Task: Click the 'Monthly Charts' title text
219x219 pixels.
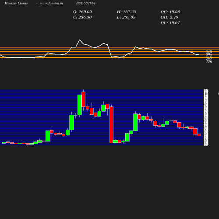Action: [x=16, y=3]
